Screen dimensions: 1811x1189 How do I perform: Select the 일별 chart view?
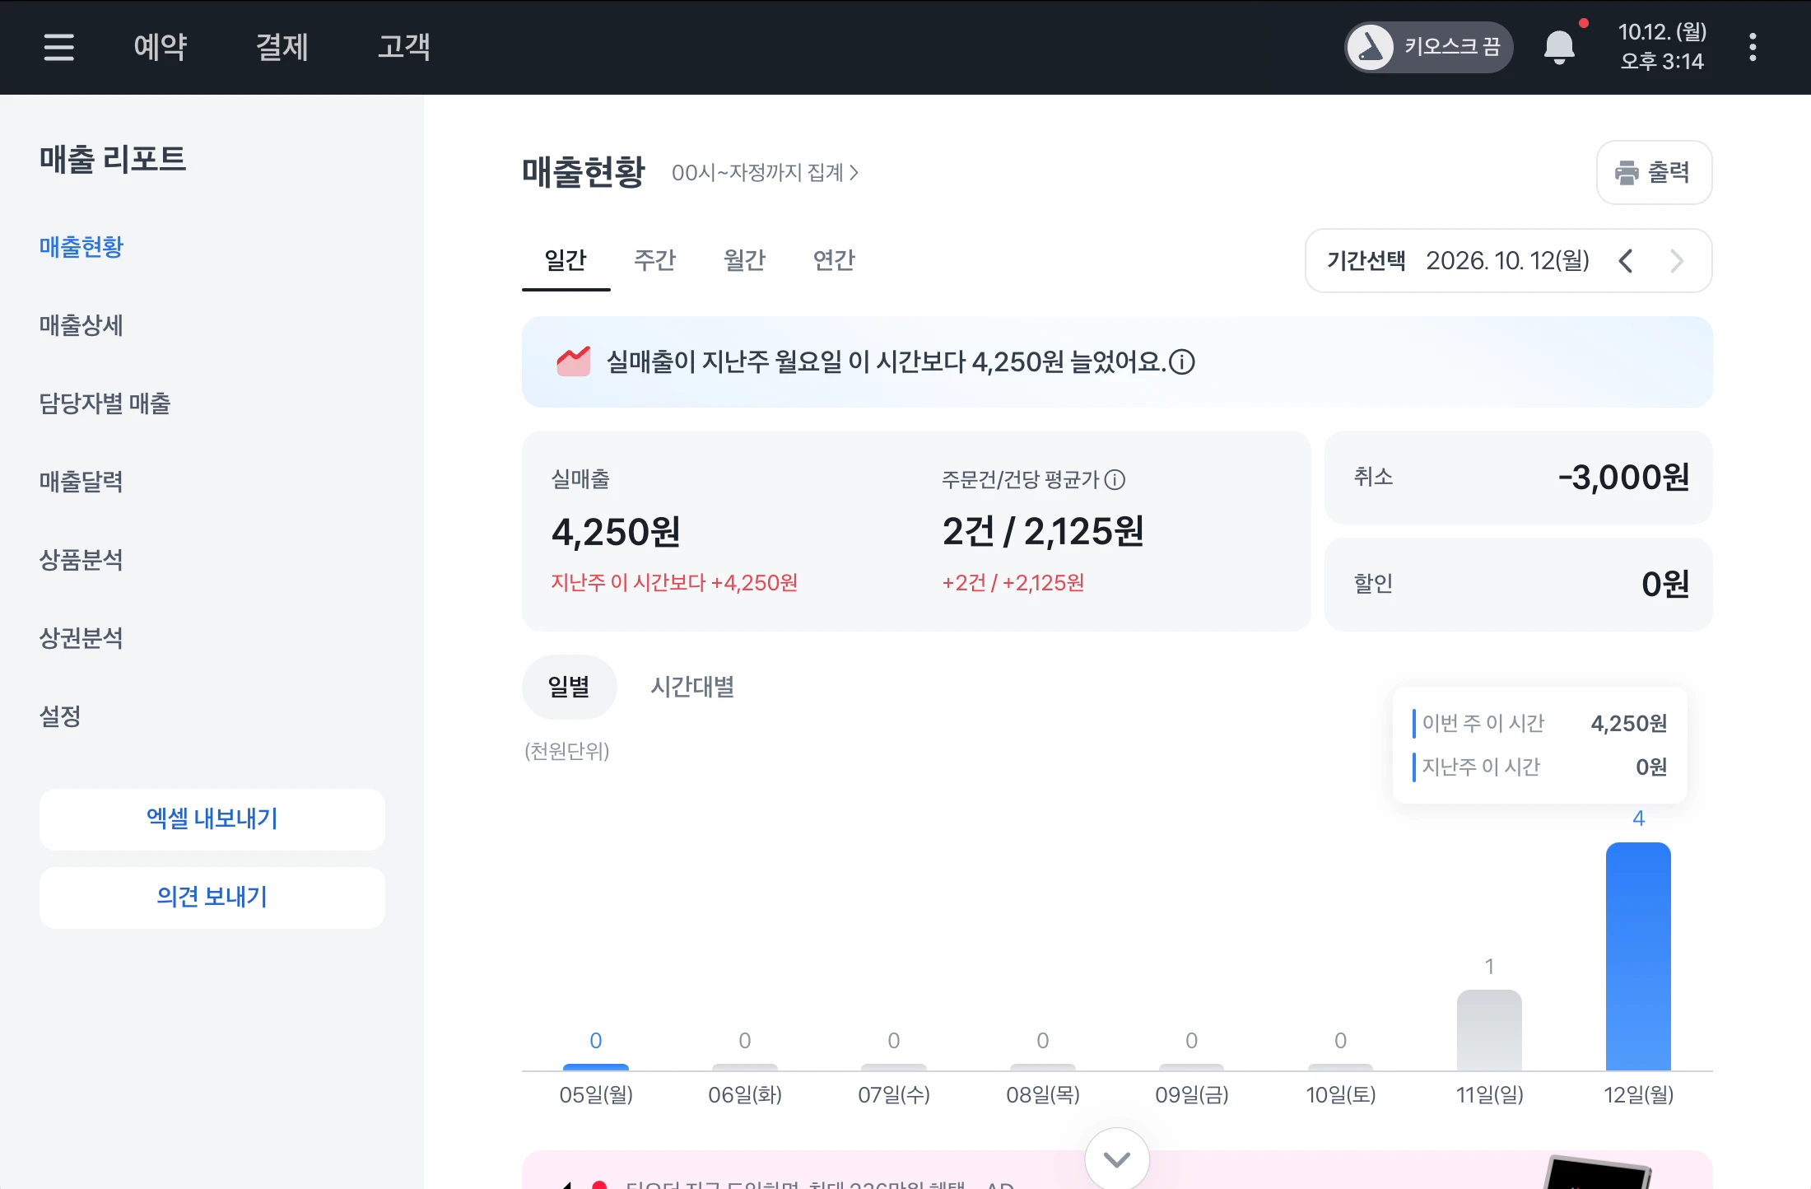pos(569,687)
